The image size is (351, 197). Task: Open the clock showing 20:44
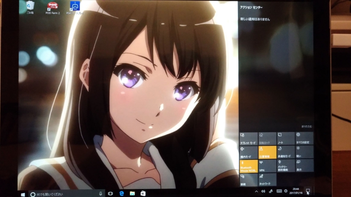296,191
